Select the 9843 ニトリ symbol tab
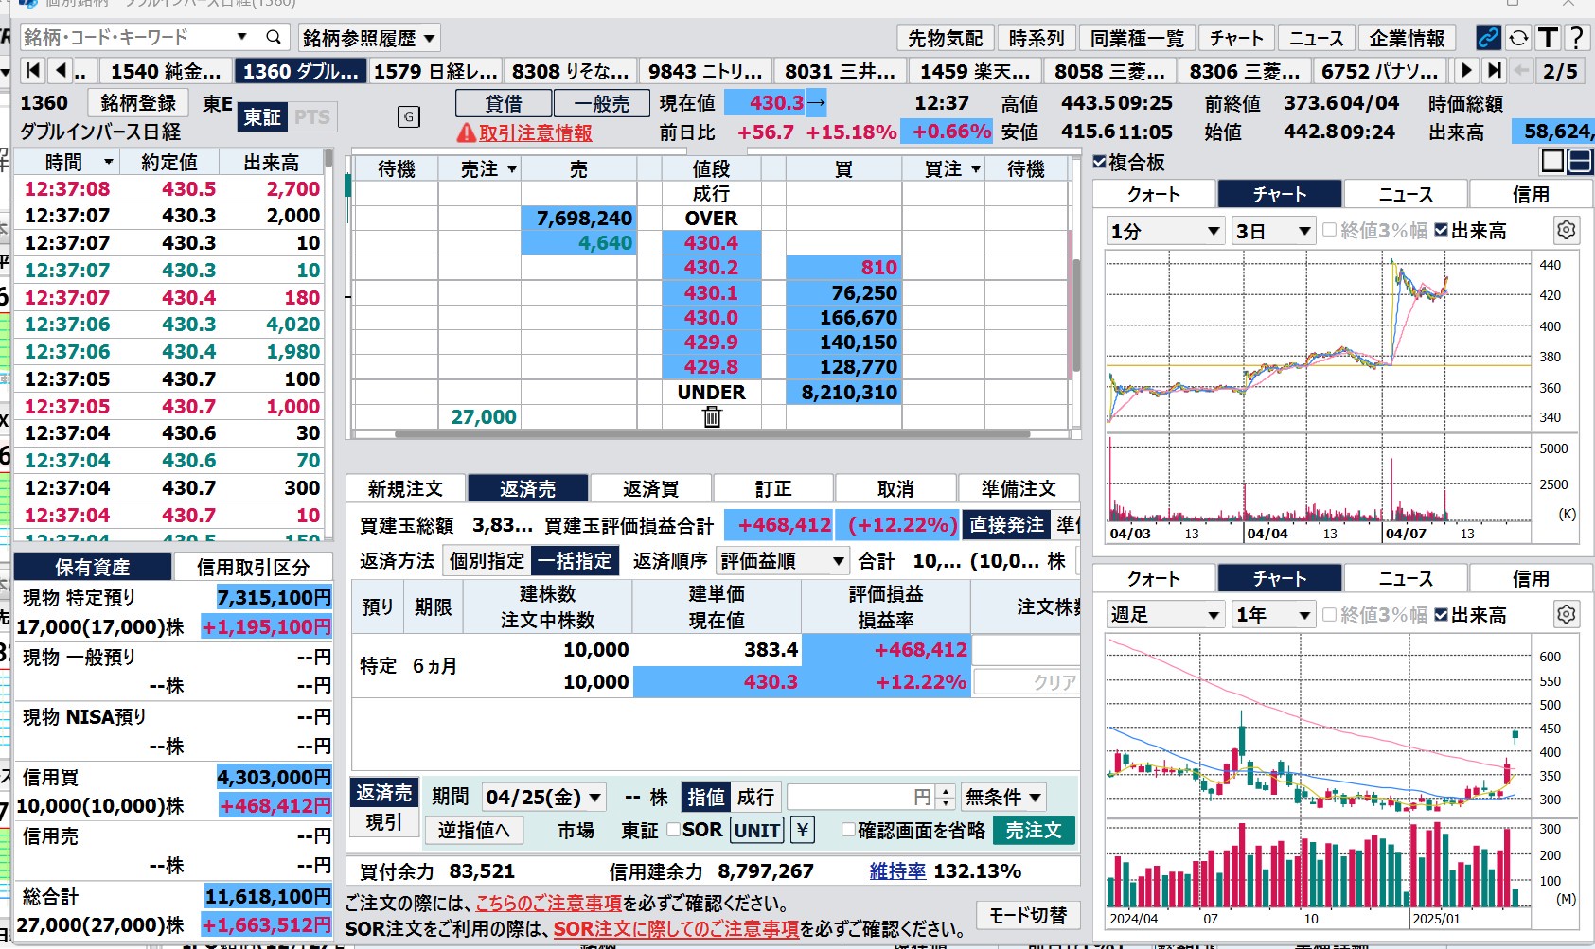The image size is (1595, 949). [705, 71]
